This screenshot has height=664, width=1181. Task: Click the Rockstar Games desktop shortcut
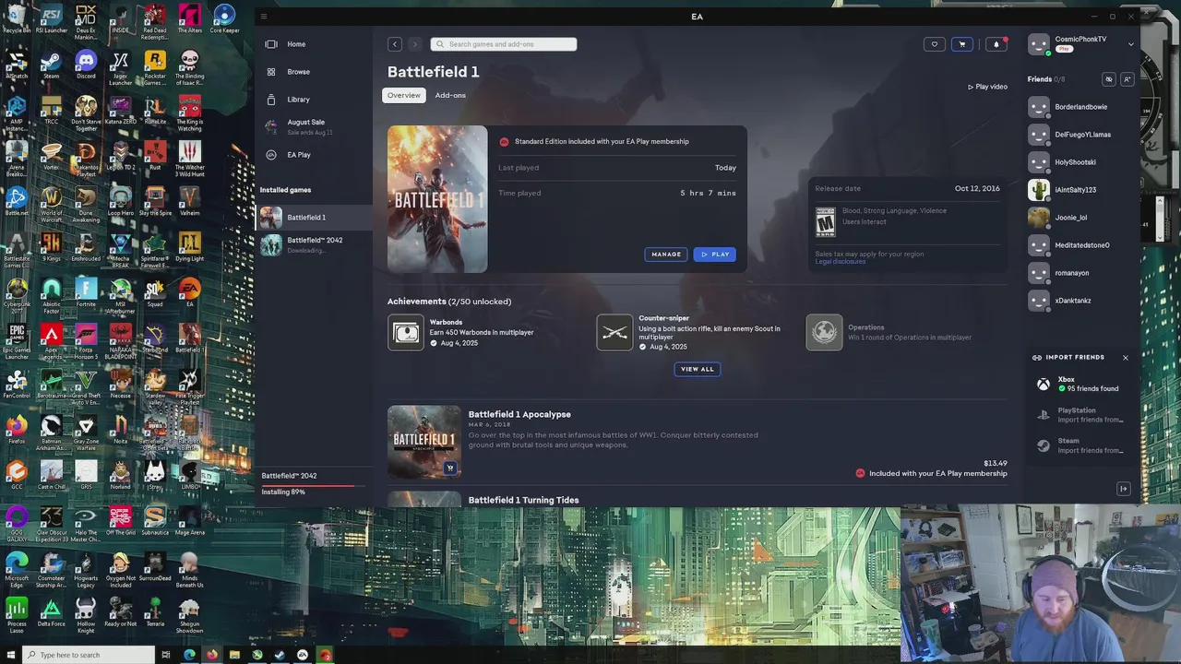[155, 67]
